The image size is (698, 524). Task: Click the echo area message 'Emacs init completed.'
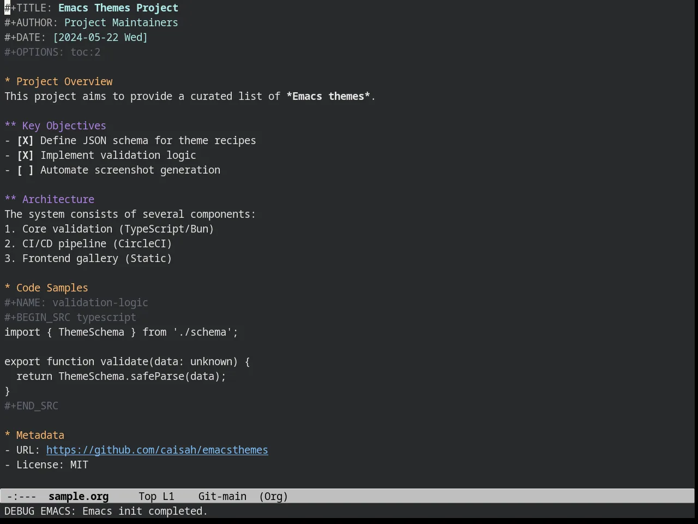point(145,511)
